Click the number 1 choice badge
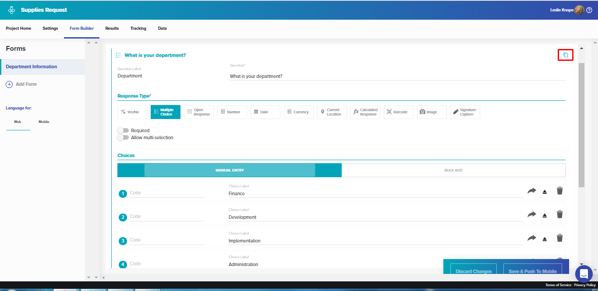This screenshot has height=291, width=598. 123,193
